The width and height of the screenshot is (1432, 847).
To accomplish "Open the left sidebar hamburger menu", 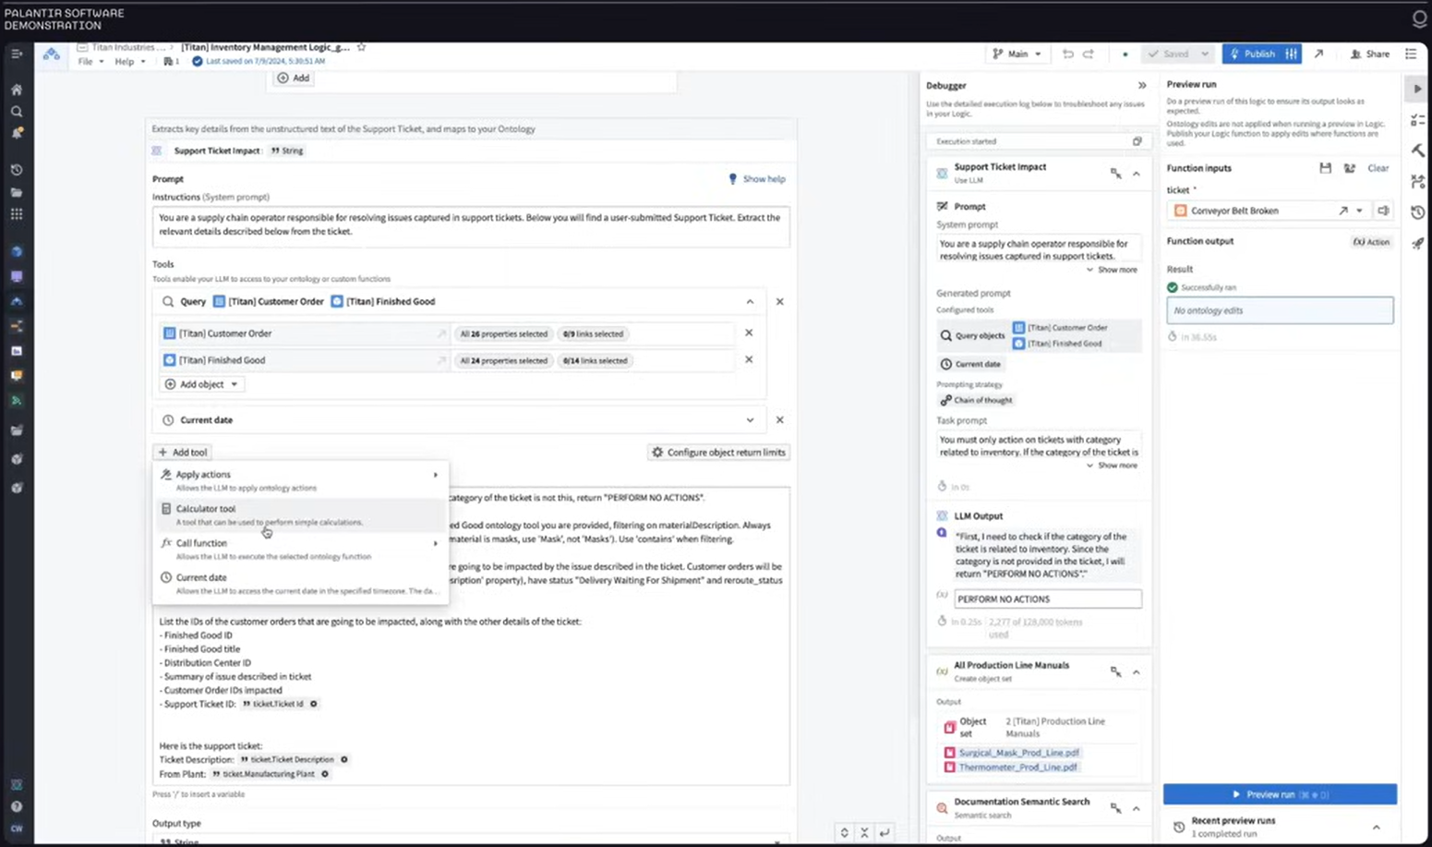I will point(17,54).
